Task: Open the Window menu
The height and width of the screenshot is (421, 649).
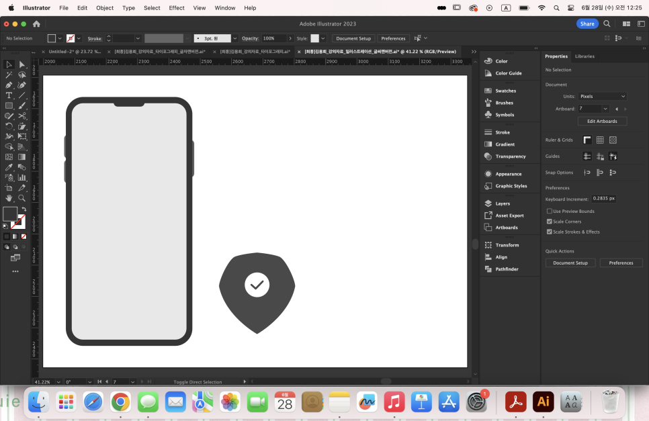Action: tap(225, 8)
